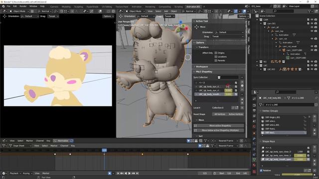Click Move active ShapeKey button

click(x=219, y=126)
